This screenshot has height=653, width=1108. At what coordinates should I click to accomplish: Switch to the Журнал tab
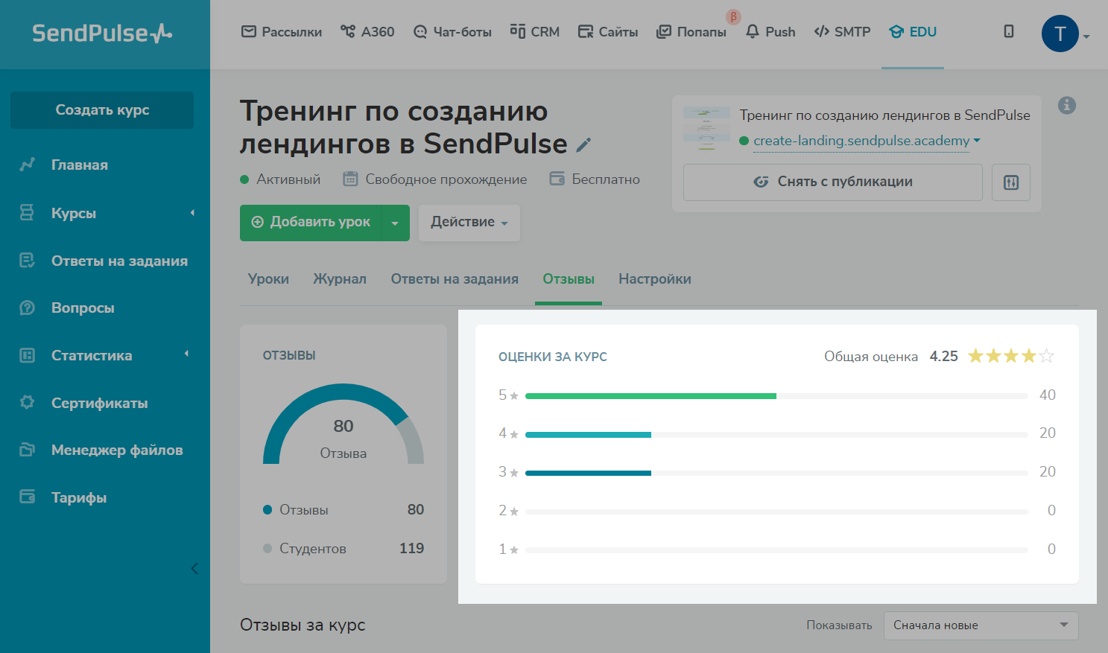coord(339,279)
